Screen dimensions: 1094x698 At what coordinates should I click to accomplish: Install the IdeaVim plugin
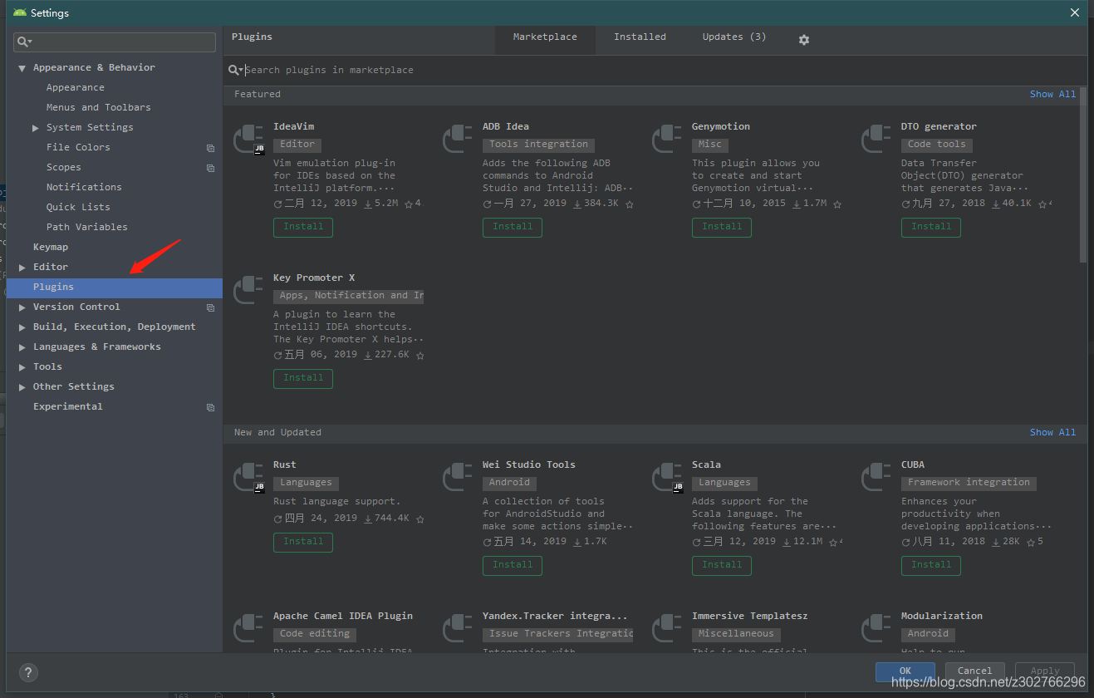pos(303,228)
